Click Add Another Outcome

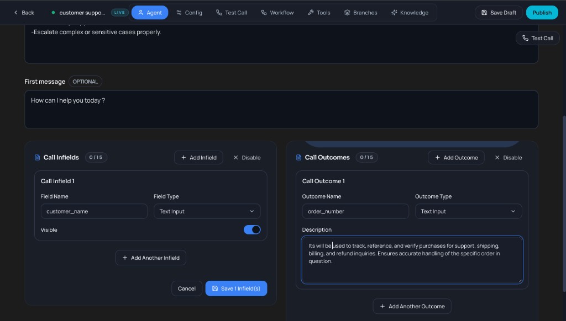[412, 306]
